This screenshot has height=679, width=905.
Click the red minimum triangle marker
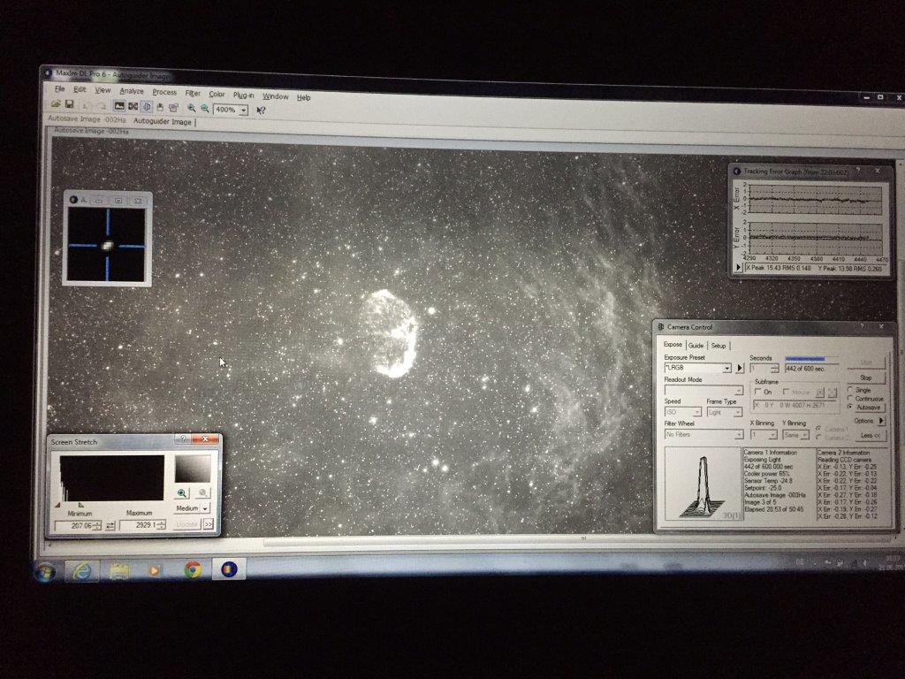tap(57, 505)
